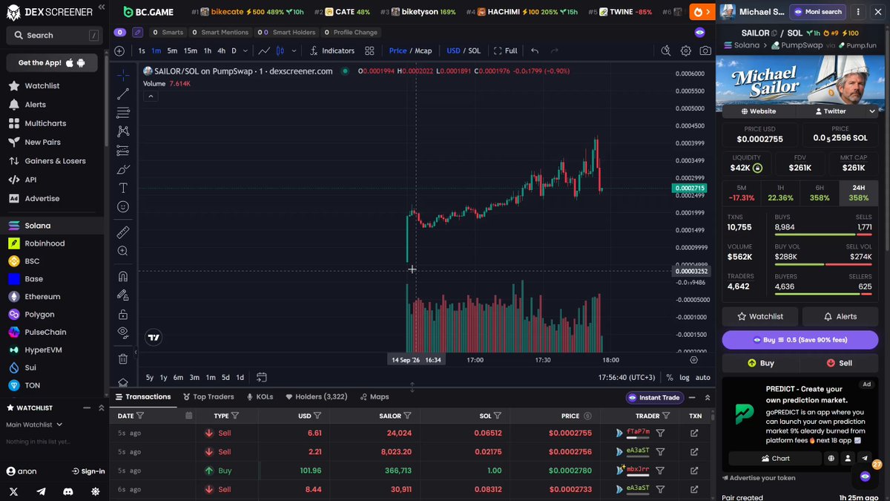Viewport: 890px width, 501px height.
Task: Toggle auto scale on chart
Action: [702, 377]
